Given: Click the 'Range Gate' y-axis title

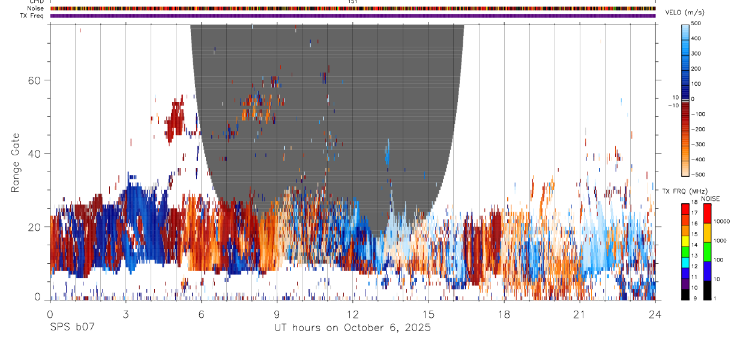Looking at the screenshot, I should [16, 163].
